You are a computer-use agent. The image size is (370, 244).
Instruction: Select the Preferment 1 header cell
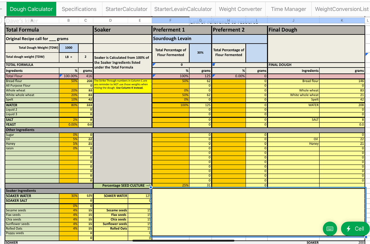182,30
